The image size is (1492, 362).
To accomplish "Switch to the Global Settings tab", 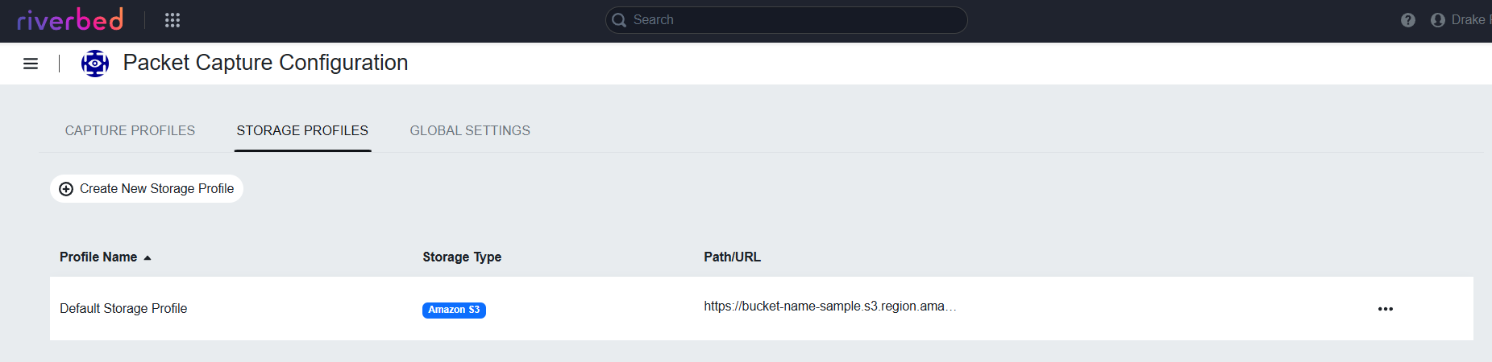I will point(470,130).
